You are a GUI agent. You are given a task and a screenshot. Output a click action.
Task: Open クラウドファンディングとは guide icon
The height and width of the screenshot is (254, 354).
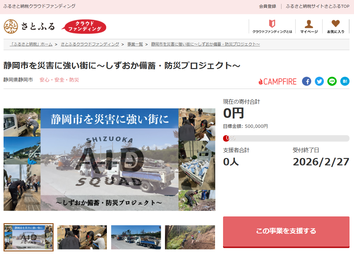coord(272,26)
